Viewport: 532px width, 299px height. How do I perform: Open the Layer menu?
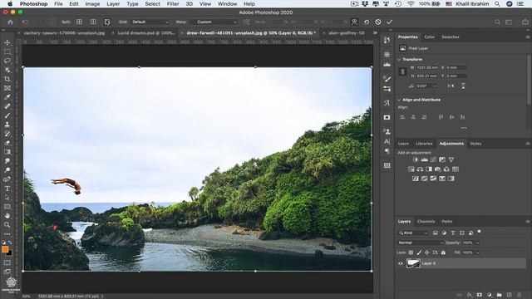(113, 4)
